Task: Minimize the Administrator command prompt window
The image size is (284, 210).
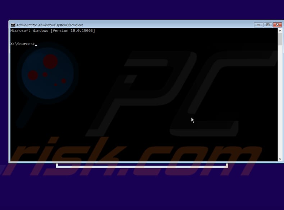Action: [258, 25]
